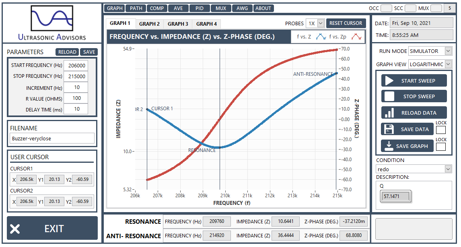The height and width of the screenshot is (247, 461).
Task: Click the play icon on Start Sweep
Action: [x=389, y=81]
